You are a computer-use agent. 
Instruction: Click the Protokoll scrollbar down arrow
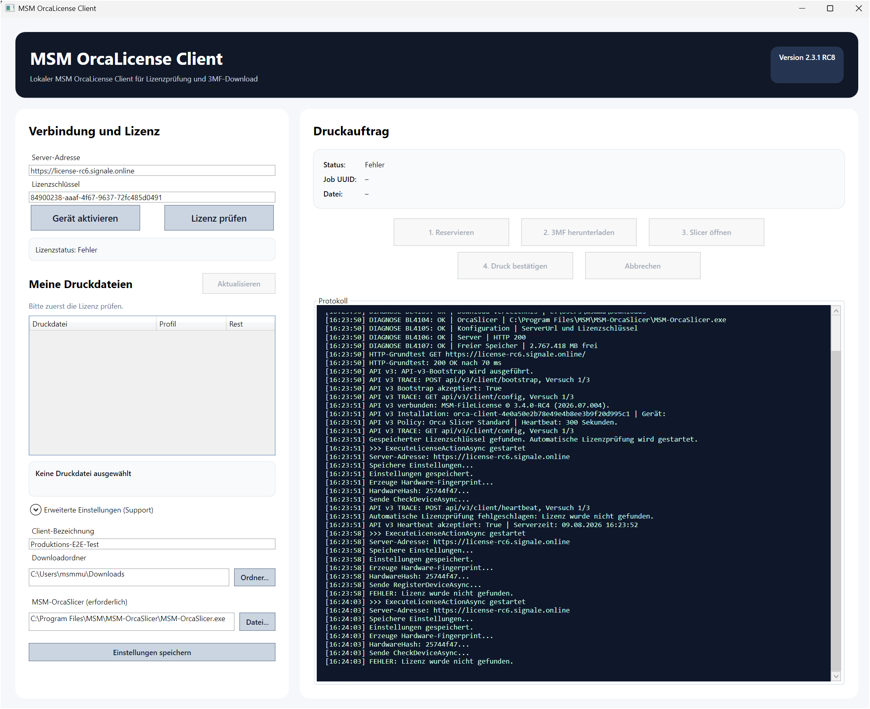836,677
